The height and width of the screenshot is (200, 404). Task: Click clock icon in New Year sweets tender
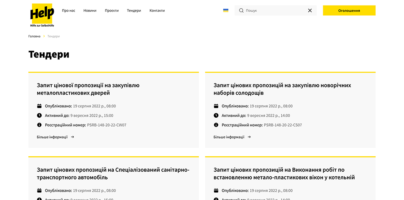[216, 116]
